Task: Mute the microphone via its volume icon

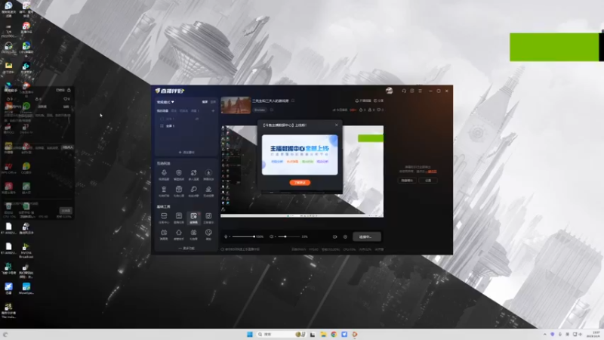Action: point(226,236)
